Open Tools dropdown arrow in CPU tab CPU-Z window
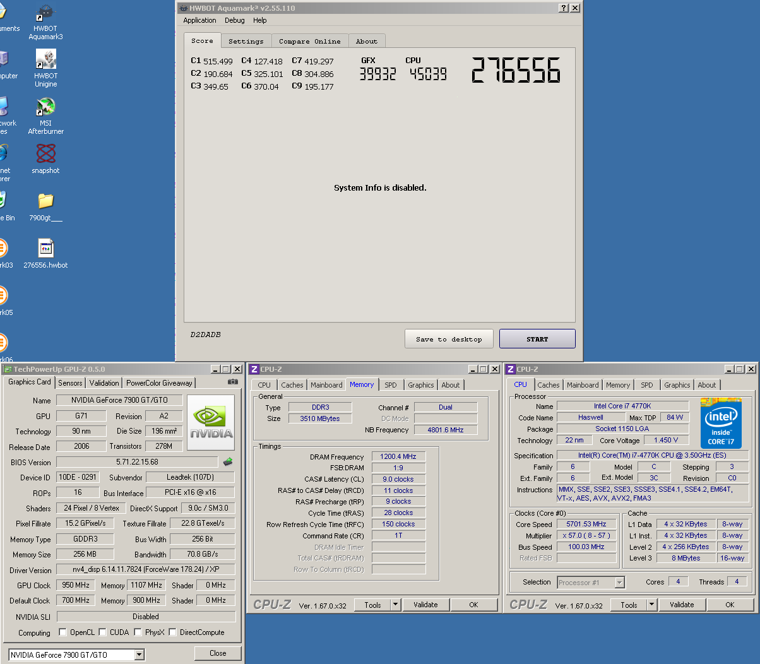Screen dimensions: 760x664 click(x=652, y=605)
